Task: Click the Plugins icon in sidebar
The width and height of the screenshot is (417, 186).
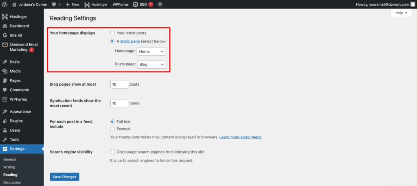Action: click(x=5, y=121)
